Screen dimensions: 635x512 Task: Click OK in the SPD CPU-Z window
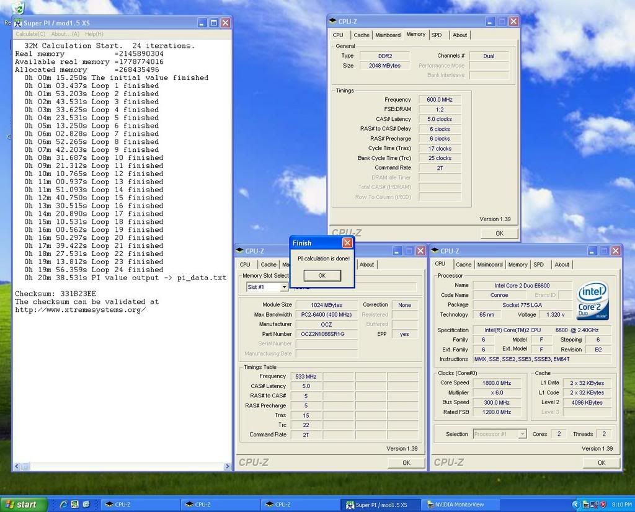click(x=406, y=462)
